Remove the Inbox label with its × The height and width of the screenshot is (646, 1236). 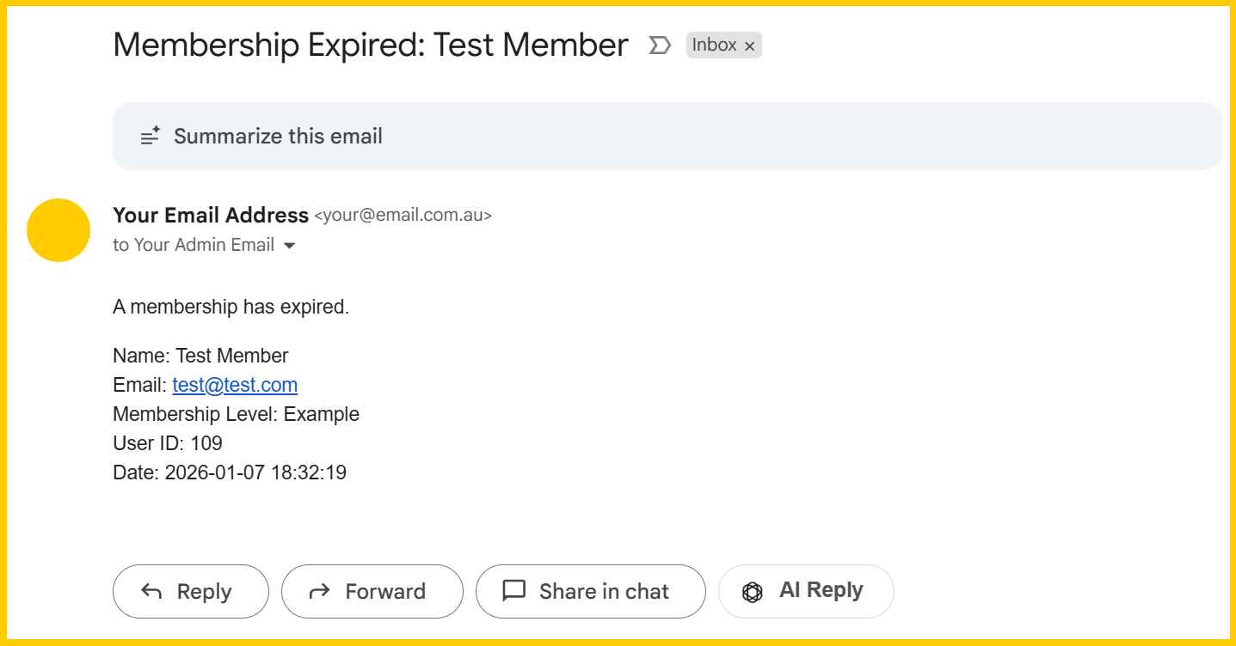point(749,46)
